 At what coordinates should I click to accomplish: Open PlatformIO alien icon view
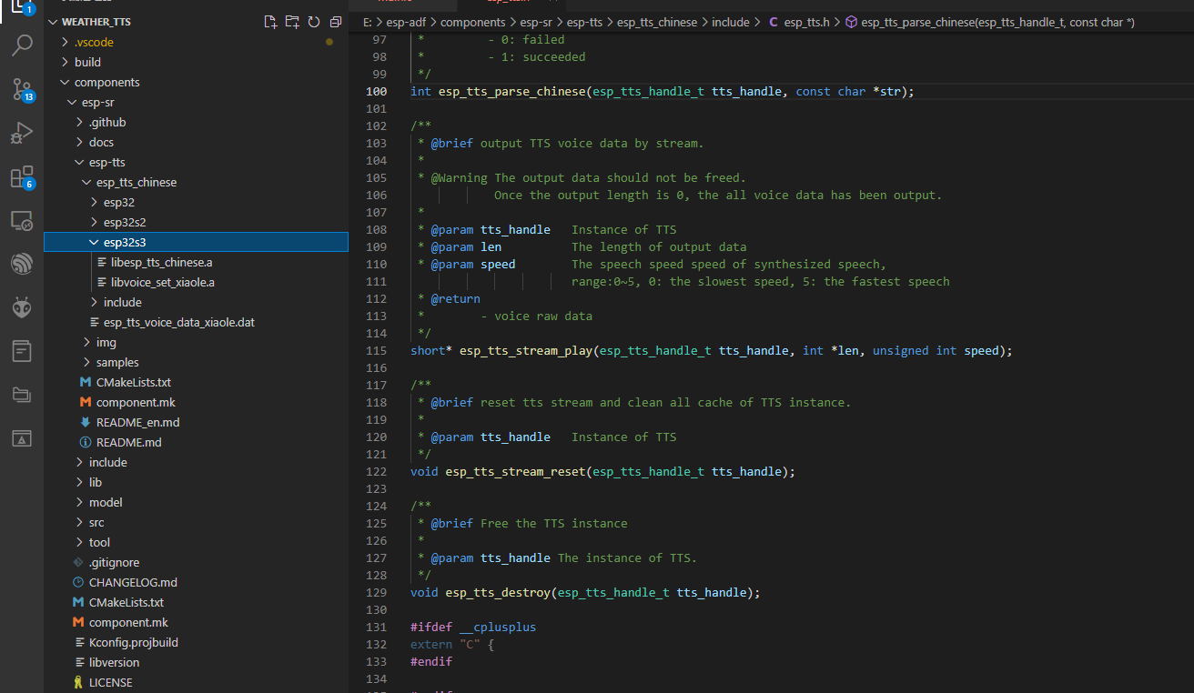(x=22, y=307)
